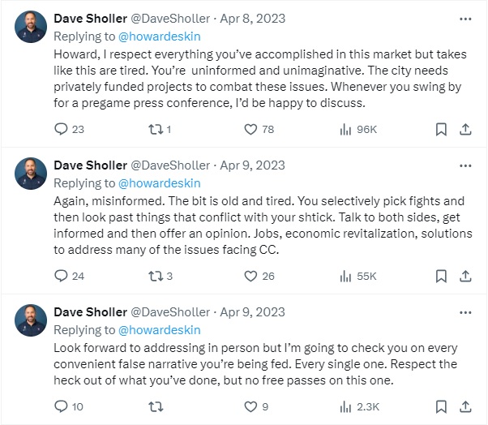
Task: Reply to the April 8 tweet
Action: pos(61,129)
